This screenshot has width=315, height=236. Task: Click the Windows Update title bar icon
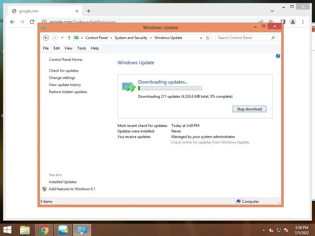tap(43, 27)
